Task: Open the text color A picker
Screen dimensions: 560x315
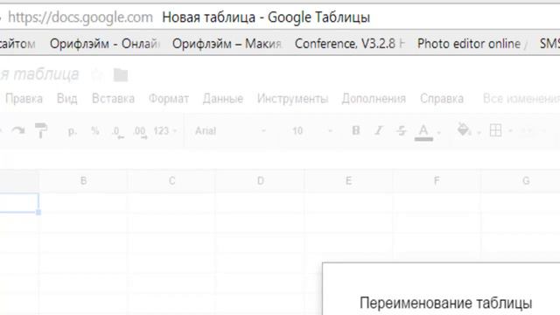Action: 423,132
